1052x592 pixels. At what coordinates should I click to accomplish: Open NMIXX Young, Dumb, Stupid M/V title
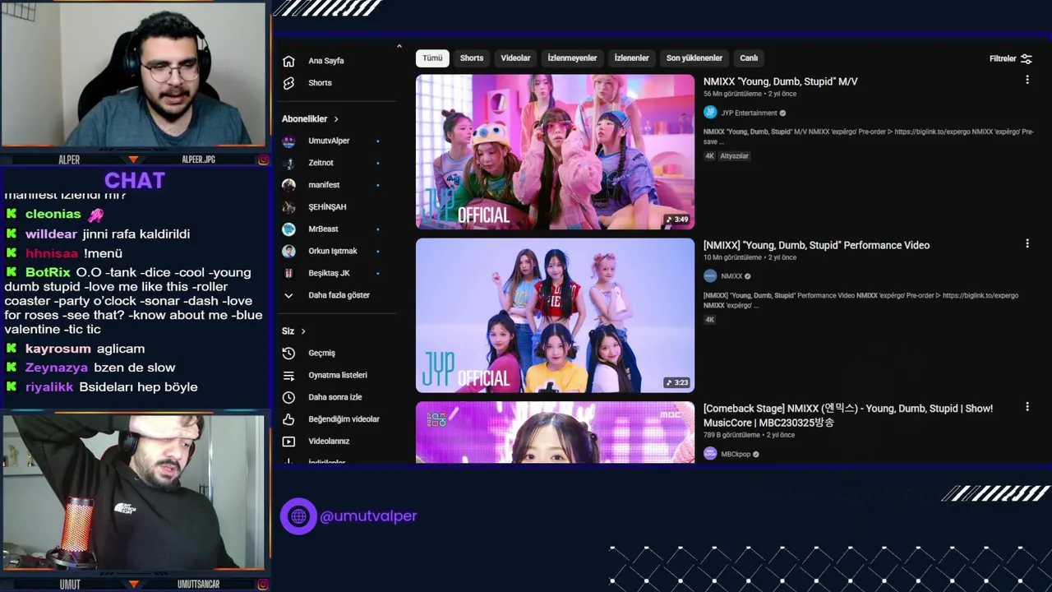(780, 81)
